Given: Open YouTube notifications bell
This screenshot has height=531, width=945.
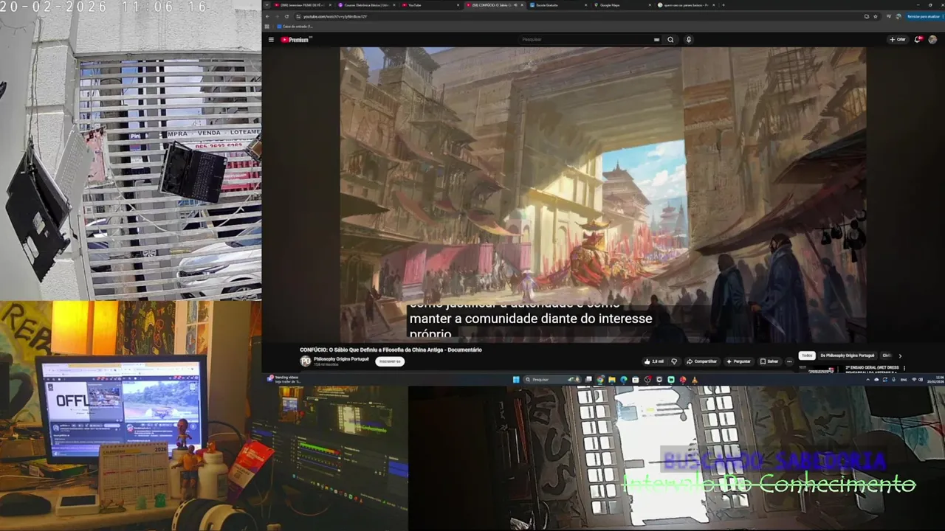Looking at the screenshot, I should pos(918,39).
